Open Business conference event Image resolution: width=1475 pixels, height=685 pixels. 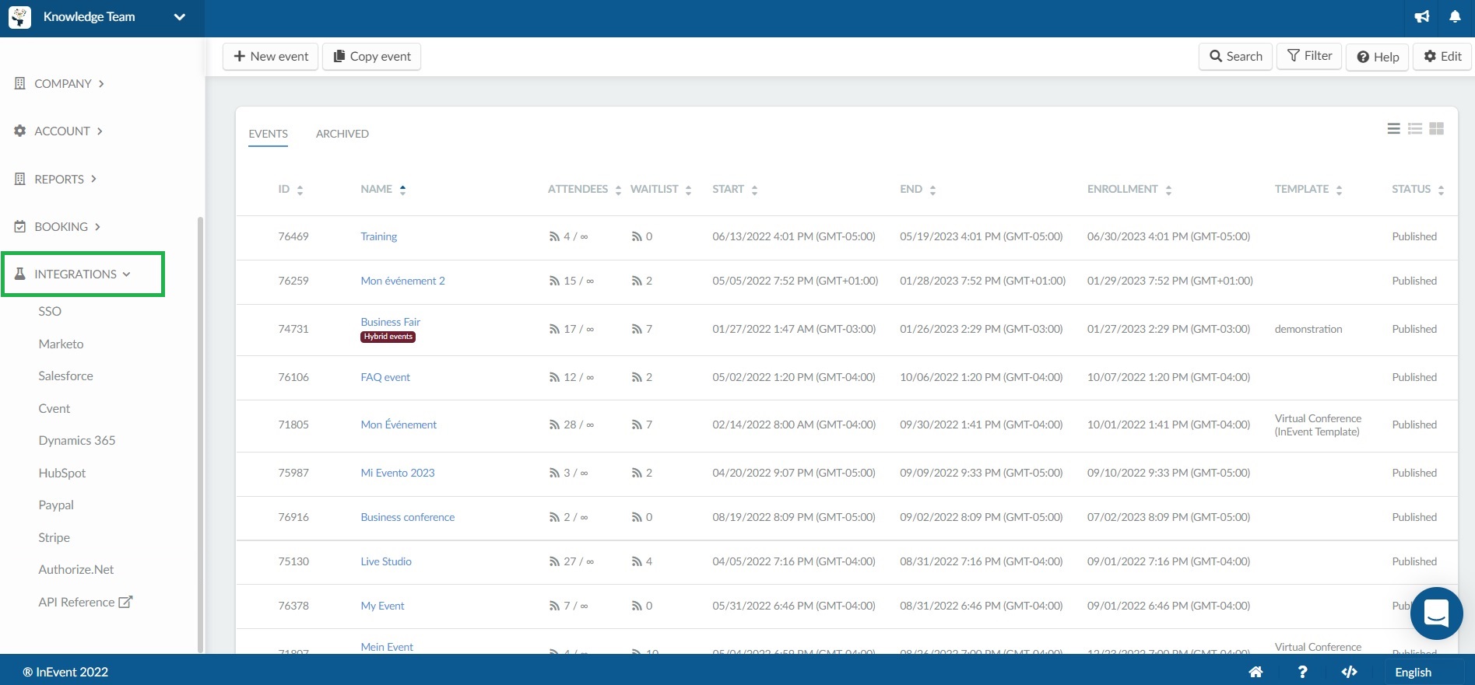click(408, 517)
